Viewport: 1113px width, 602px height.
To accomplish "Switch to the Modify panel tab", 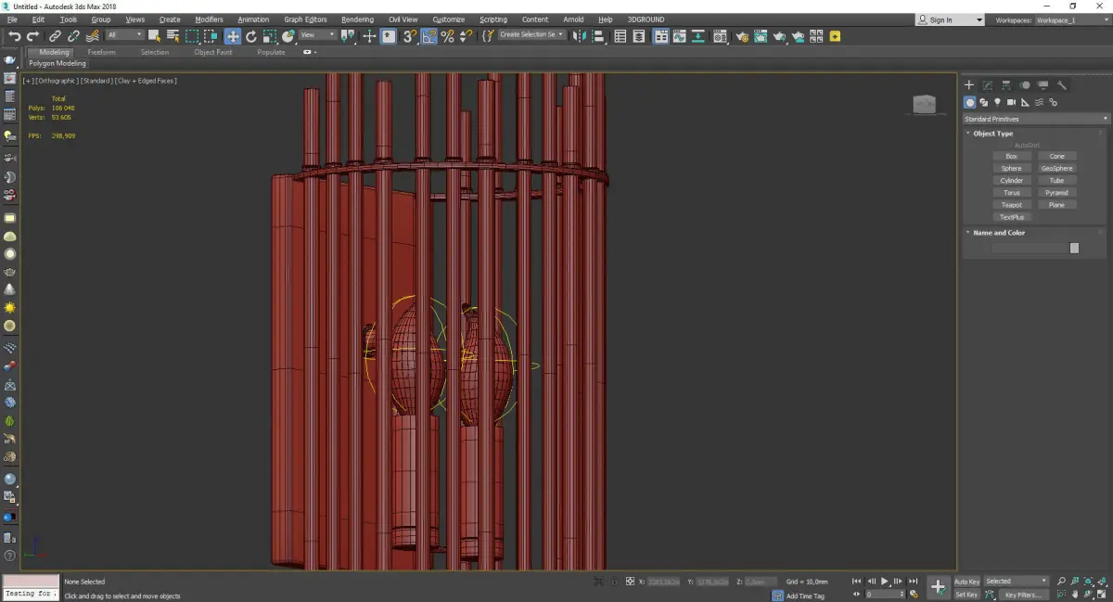I will coord(988,85).
